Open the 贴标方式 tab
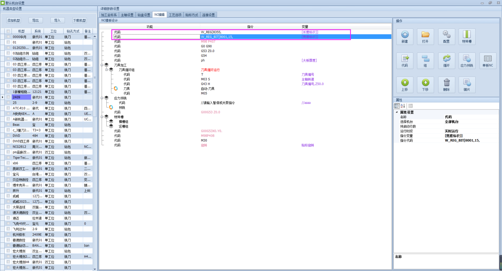This screenshot has width=502, height=271. [192, 15]
